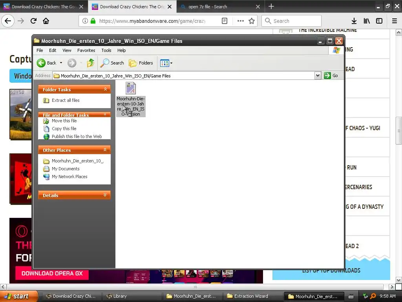
Task: Click the green padlock in URL bar
Action: pyautogui.click(x=93, y=21)
